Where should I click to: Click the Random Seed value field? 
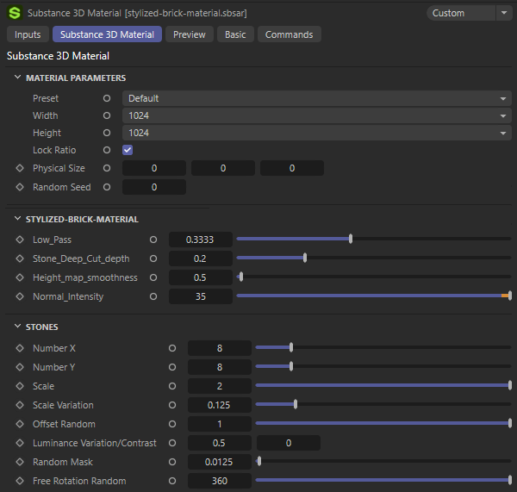pos(154,187)
